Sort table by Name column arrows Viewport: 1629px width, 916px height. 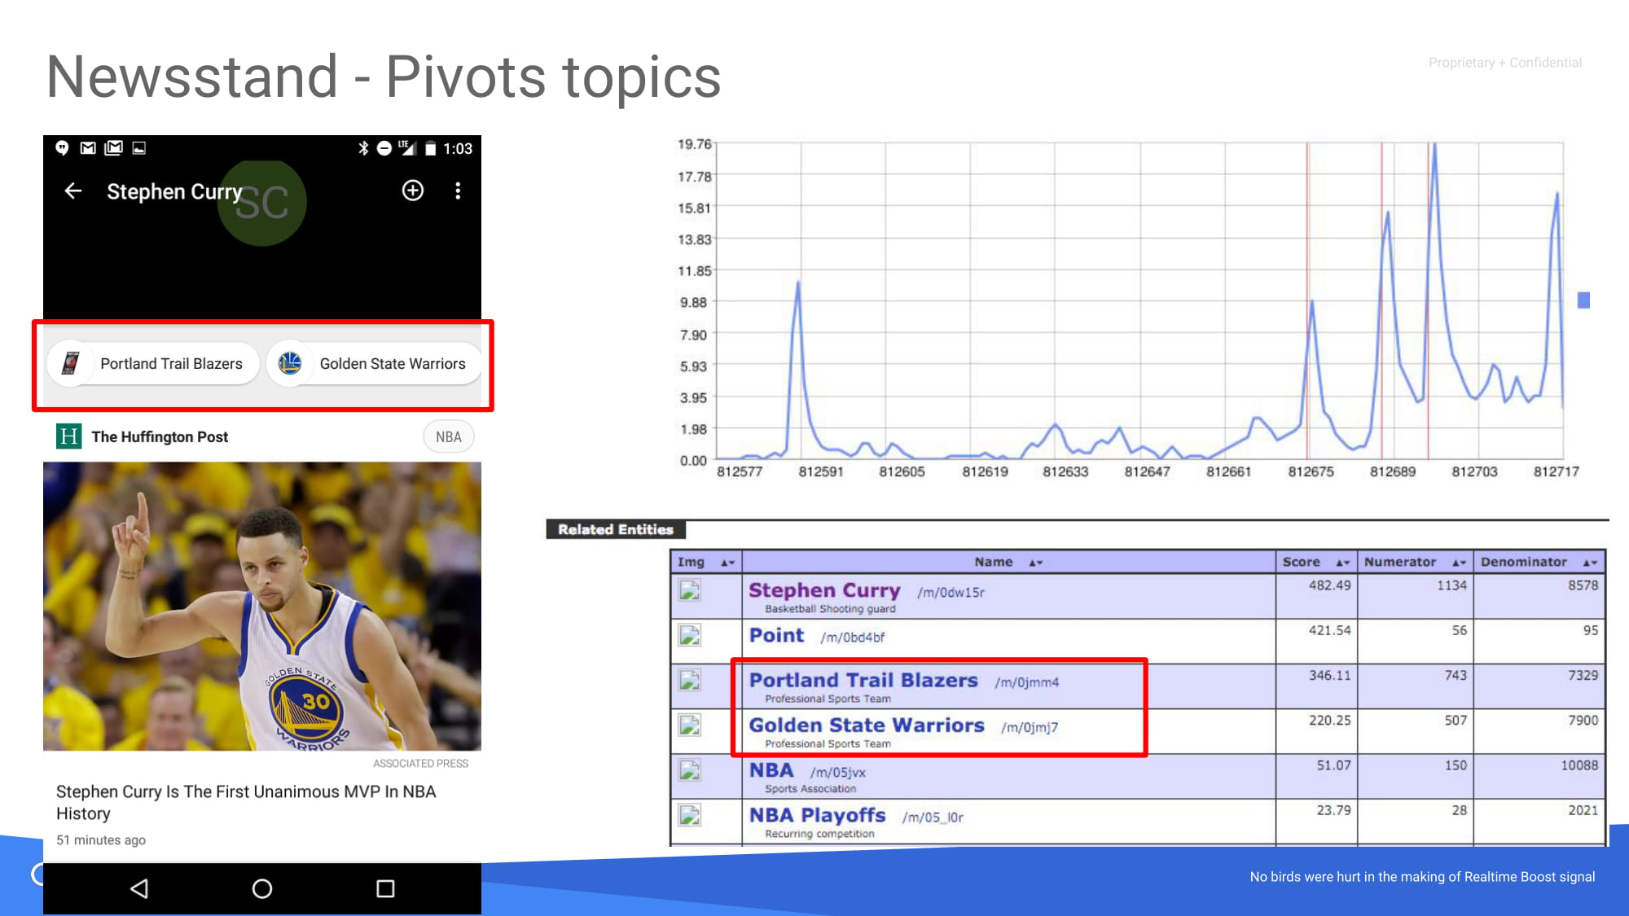point(1035,563)
